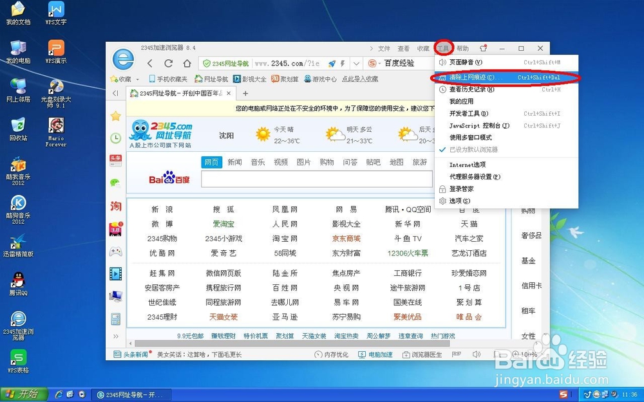The image size is (644, 402).
Task: Click the 点此导入收藏 link
Action: [x=360, y=79]
